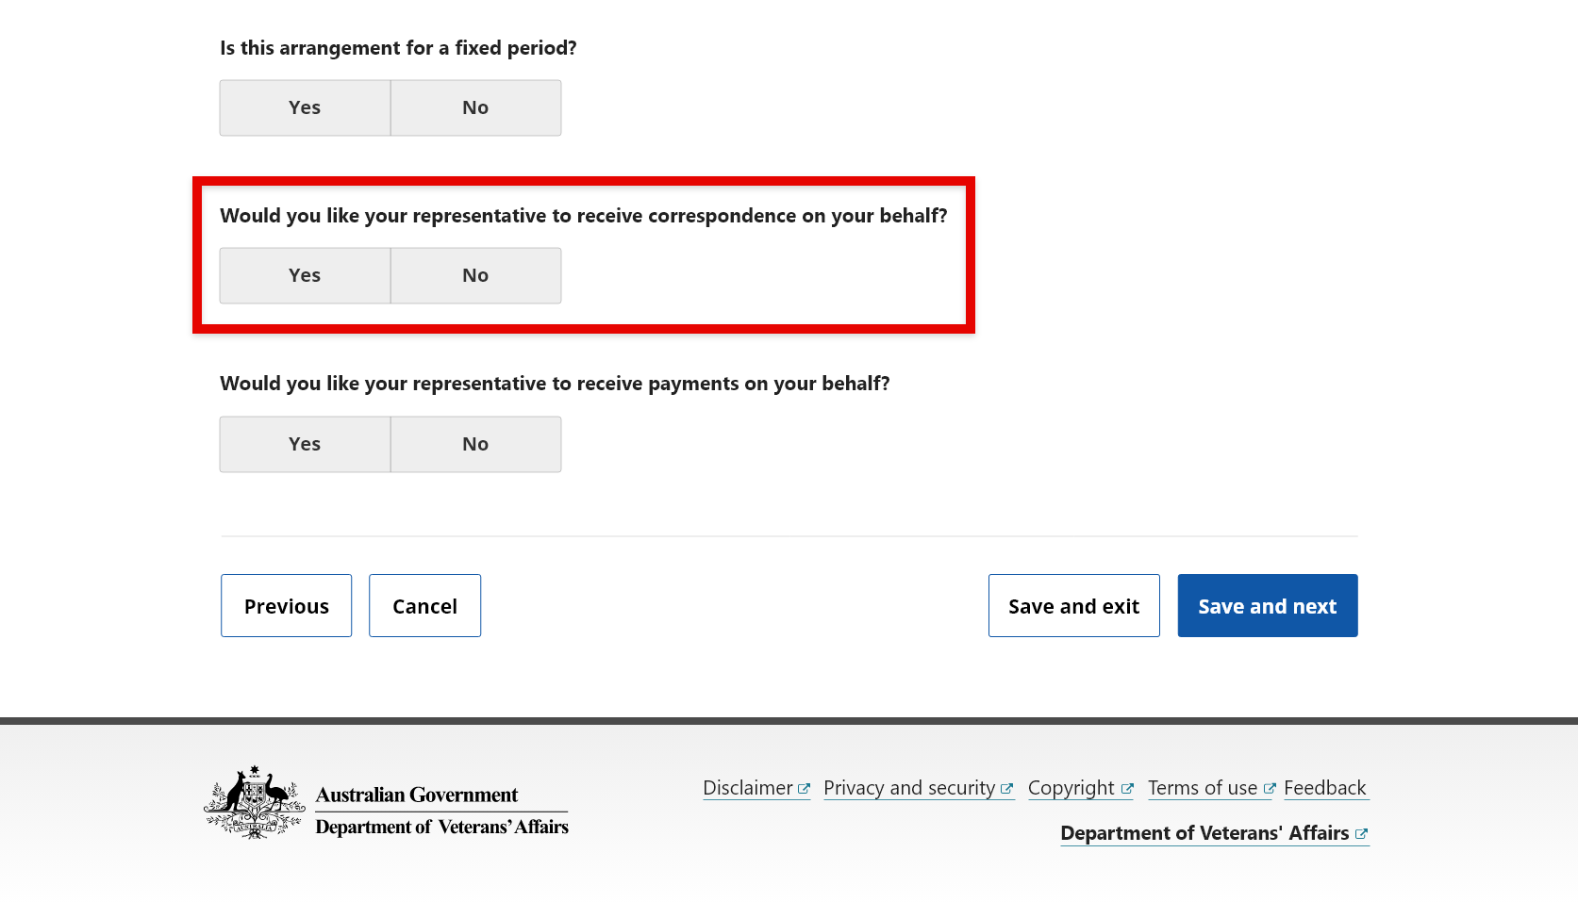Select No for representative receiving payments
1578x902 pixels.
click(474, 443)
